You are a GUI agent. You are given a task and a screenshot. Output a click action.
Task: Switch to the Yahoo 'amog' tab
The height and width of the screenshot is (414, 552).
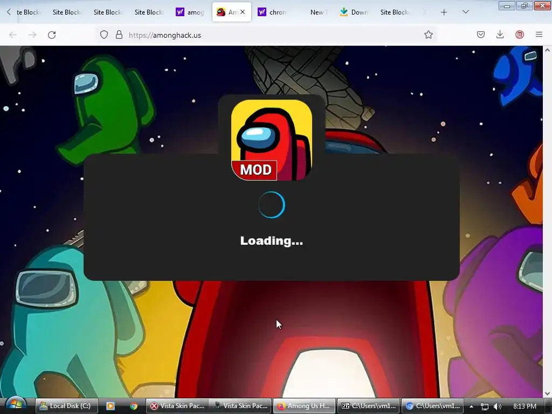(x=190, y=12)
